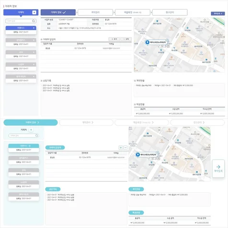
Task: Remove the selected blue client card with its X
Action: pyautogui.click(x=34, y=28)
